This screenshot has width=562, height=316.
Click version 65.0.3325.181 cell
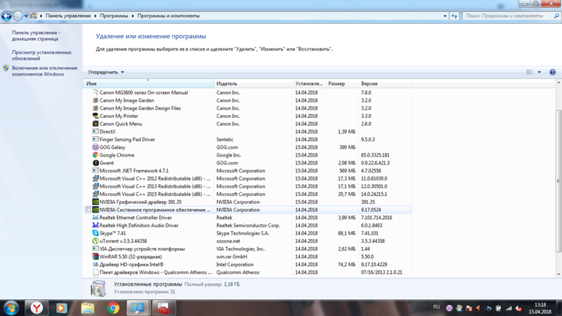(x=375, y=155)
